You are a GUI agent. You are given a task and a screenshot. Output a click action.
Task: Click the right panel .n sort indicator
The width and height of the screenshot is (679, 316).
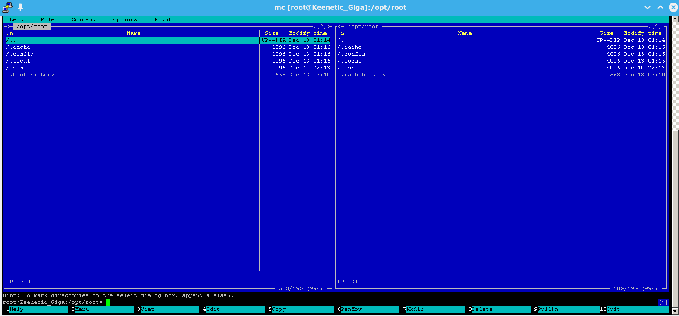tap(341, 33)
